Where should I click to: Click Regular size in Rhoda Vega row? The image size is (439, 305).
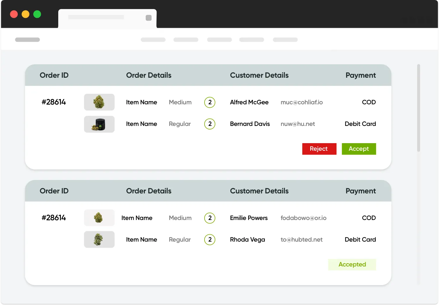pos(180,240)
